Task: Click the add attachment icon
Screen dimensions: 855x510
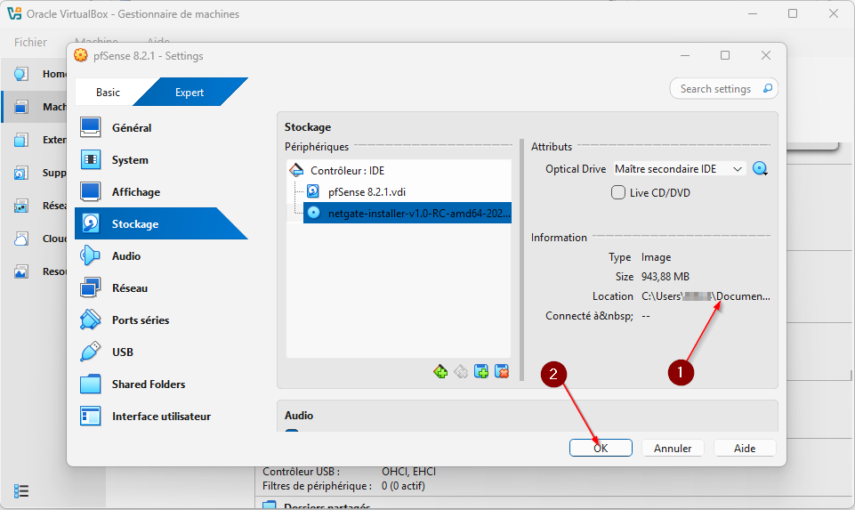Action: click(x=481, y=372)
